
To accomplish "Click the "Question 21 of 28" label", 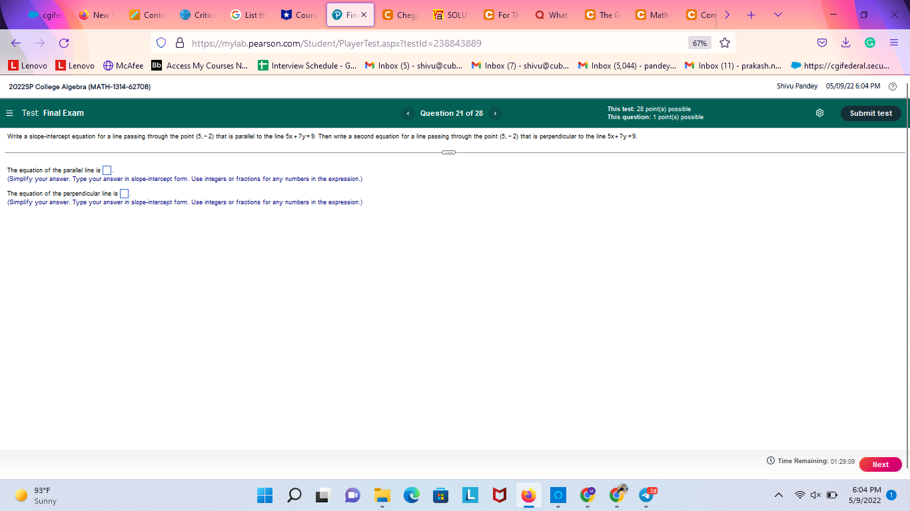I will coord(452,113).
